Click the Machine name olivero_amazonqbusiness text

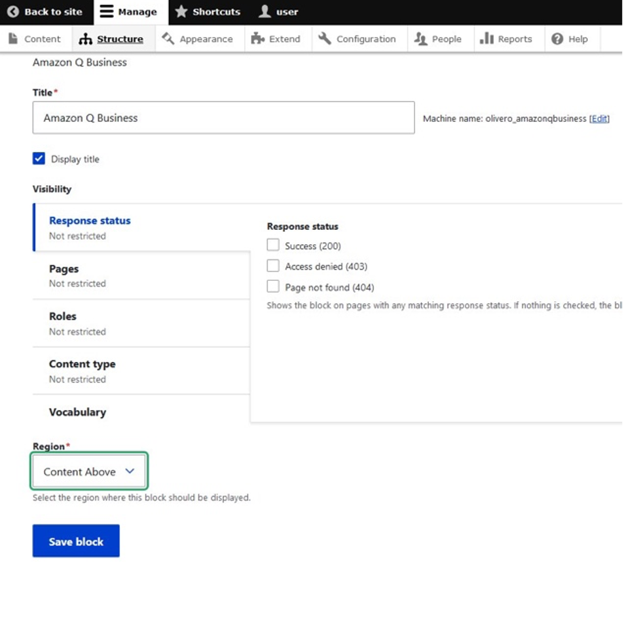coord(505,119)
